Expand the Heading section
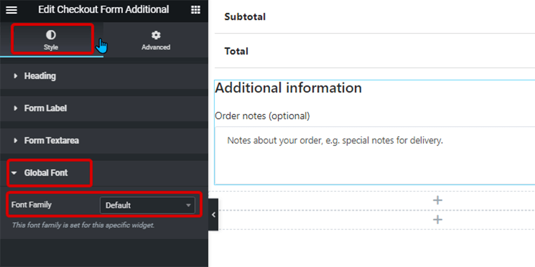The height and width of the screenshot is (267, 535). (x=40, y=76)
